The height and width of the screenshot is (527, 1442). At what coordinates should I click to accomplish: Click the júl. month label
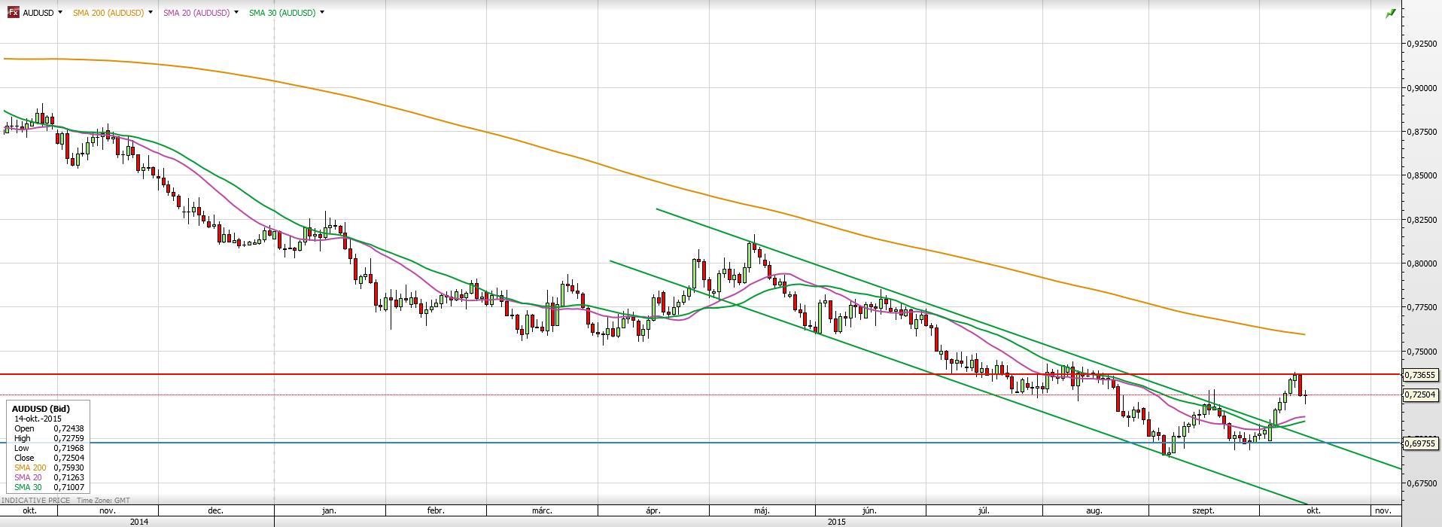coord(983,510)
